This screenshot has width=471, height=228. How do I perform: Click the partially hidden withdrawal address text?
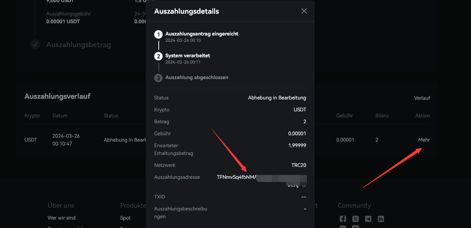237,177
